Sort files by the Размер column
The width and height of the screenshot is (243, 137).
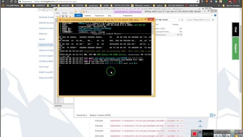pyautogui.click(x=175, y=24)
